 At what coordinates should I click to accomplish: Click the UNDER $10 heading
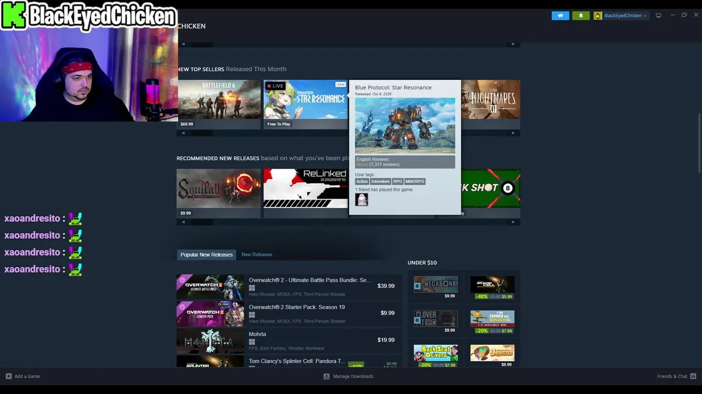pyautogui.click(x=422, y=263)
